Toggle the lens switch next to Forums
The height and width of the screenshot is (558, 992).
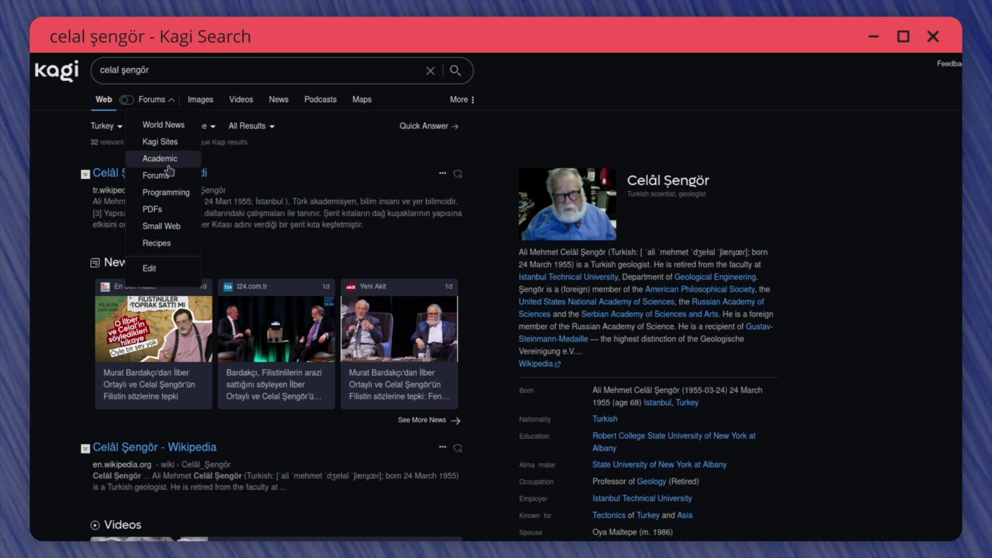[x=127, y=100]
